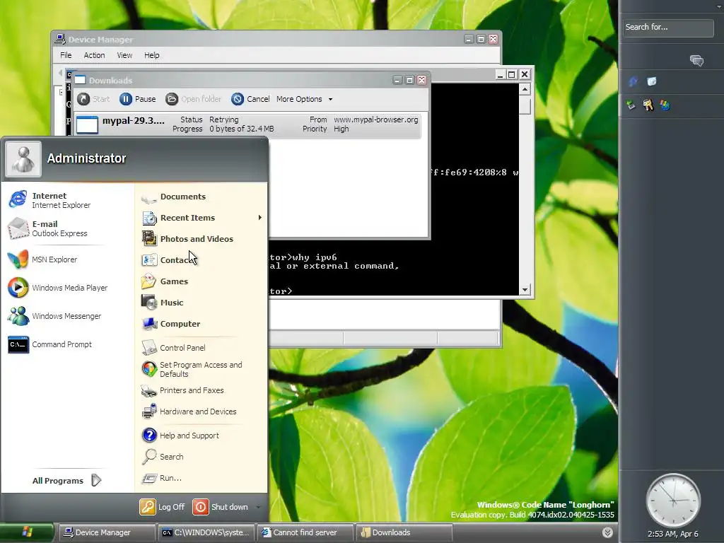Click the Log Off button

(162, 507)
